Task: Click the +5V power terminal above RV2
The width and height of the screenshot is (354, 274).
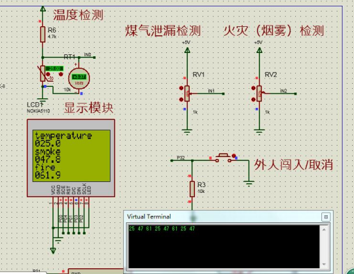Action: (259, 50)
